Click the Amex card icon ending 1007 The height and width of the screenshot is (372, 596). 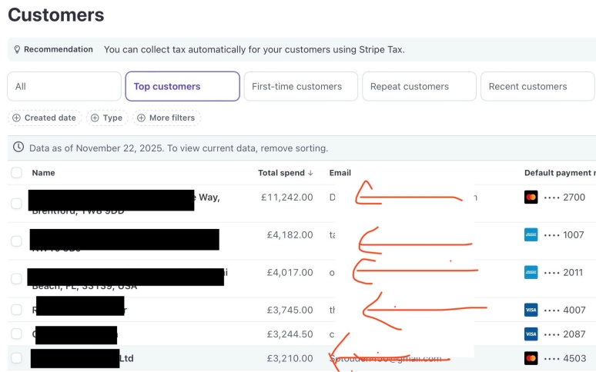click(x=531, y=235)
